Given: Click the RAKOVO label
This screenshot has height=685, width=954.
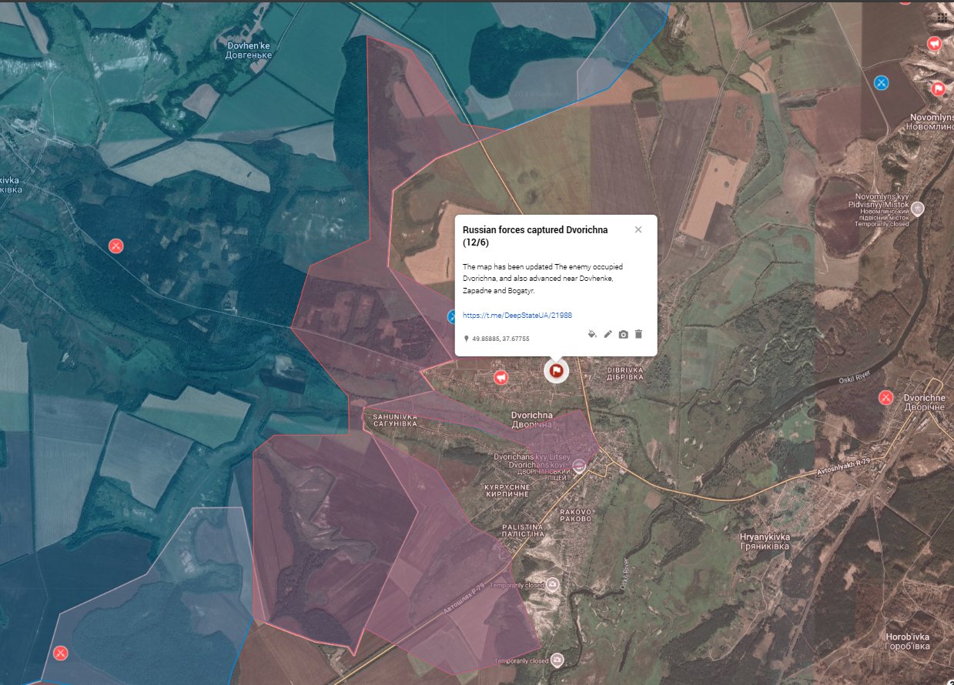Looking at the screenshot, I should [575, 515].
